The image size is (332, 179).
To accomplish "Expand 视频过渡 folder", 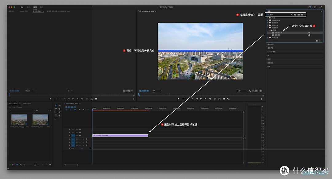I will [268, 38].
